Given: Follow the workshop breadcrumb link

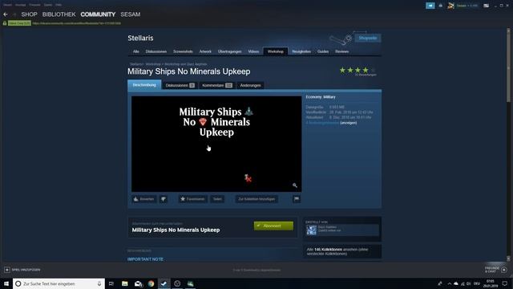Looking at the screenshot, I should point(153,64).
